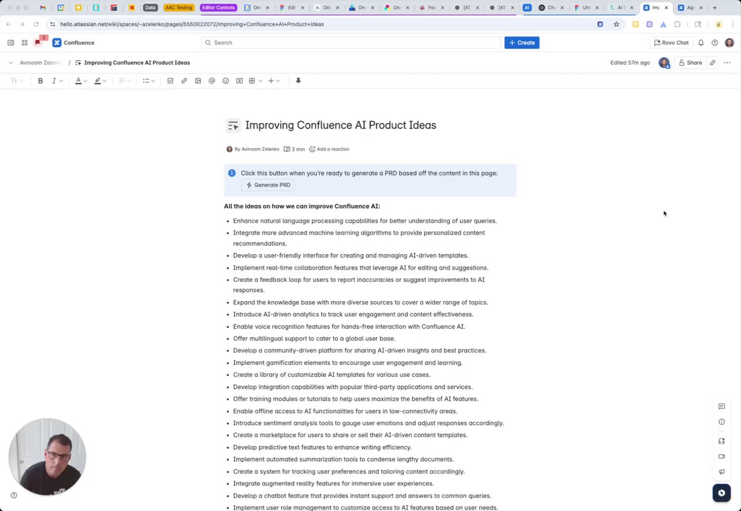
Task: Switch to the Data tab group
Action: [x=150, y=8]
